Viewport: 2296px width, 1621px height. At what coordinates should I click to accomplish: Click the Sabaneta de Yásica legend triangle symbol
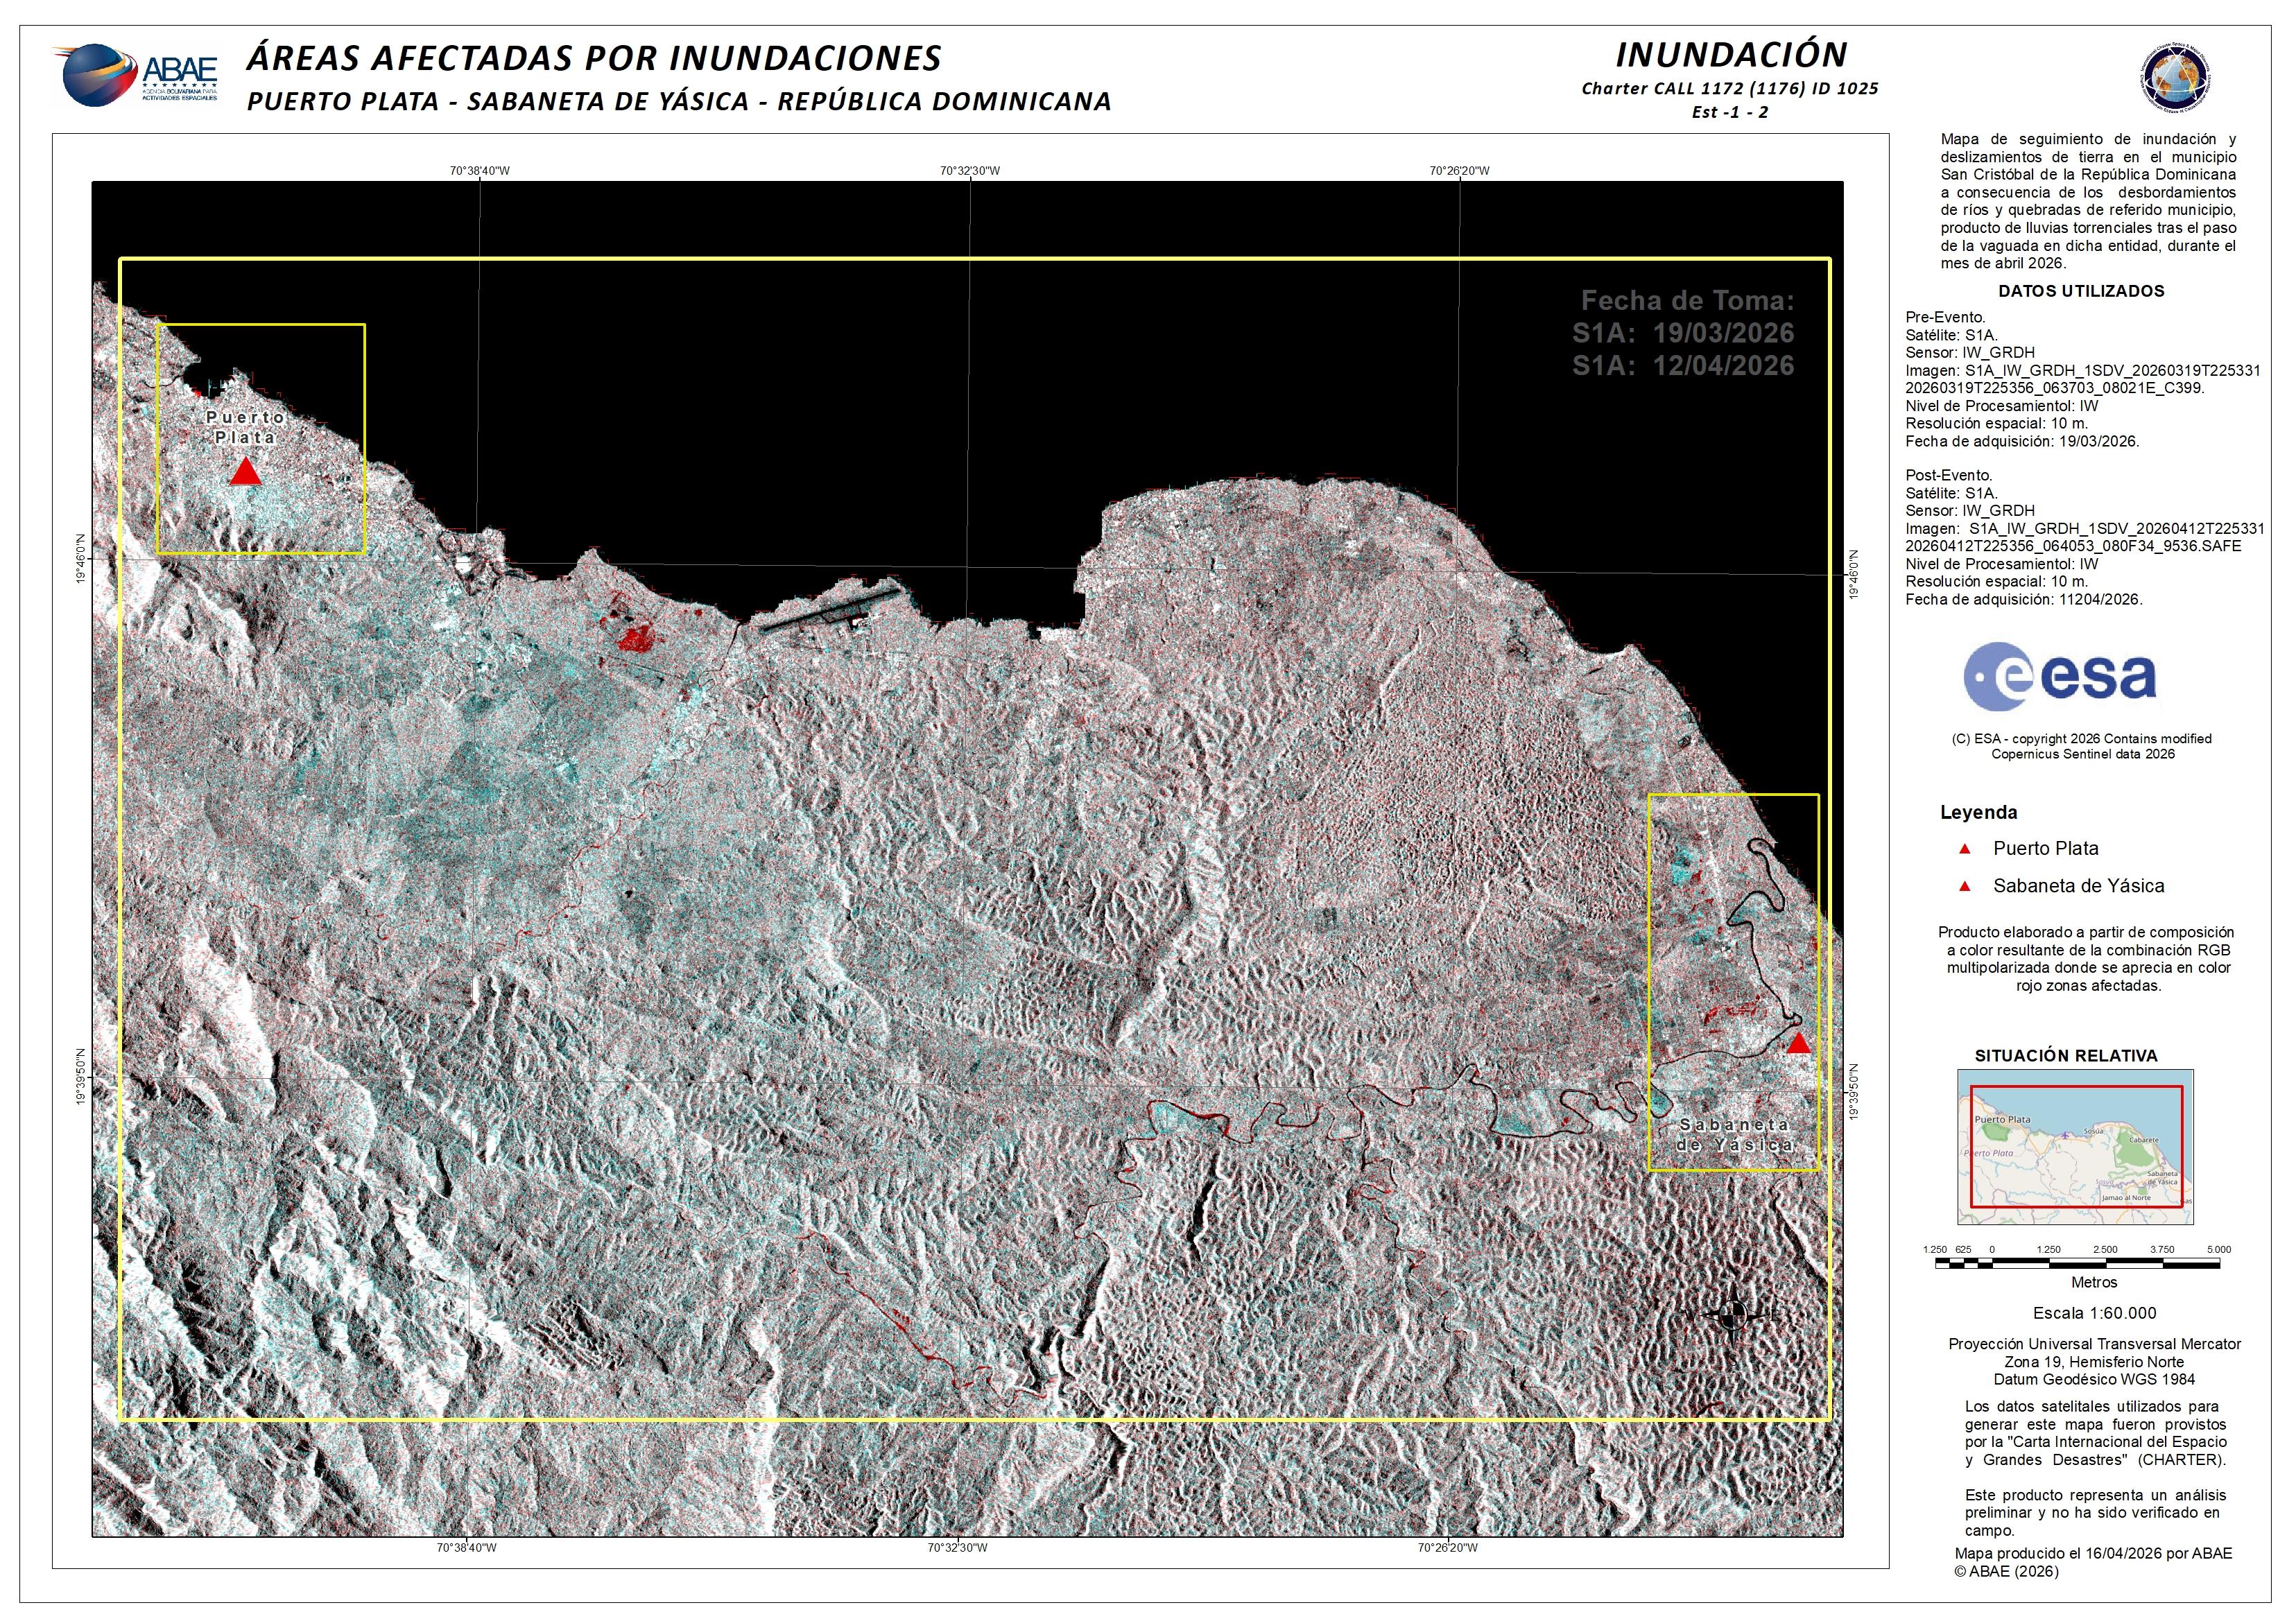[x=1964, y=886]
